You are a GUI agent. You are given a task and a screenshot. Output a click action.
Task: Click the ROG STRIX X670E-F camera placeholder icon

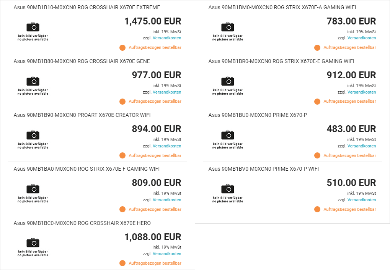tap(33, 193)
